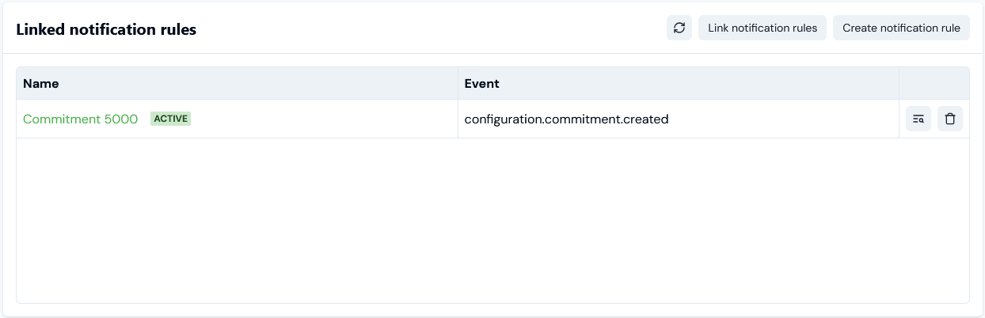
Task: Click the empty area below the table row
Action: pos(492,220)
